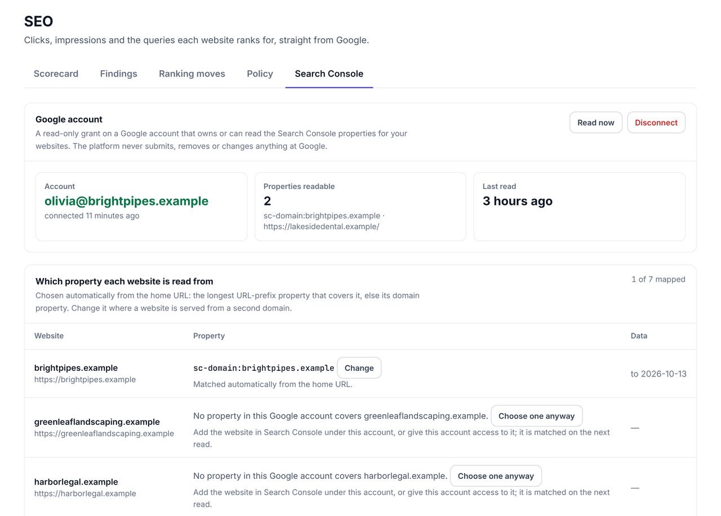721x516 pixels.
Task: Disconnect the Google account
Action: (x=656, y=123)
